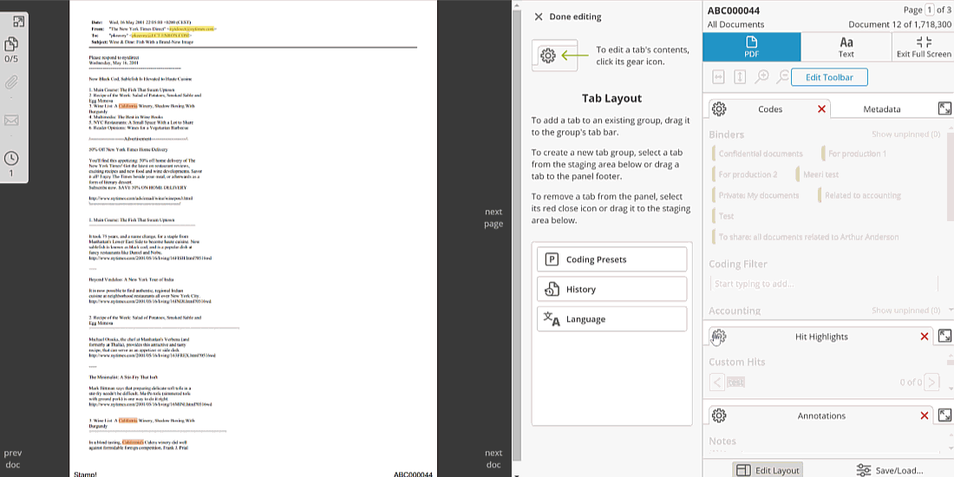
Task: Toggle the Related to accounting binder
Action: coord(859,195)
